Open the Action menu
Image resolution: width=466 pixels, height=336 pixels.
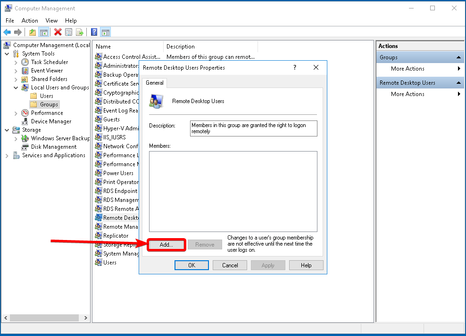[30, 20]
